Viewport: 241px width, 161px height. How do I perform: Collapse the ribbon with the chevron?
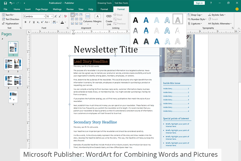click(238, 28)
